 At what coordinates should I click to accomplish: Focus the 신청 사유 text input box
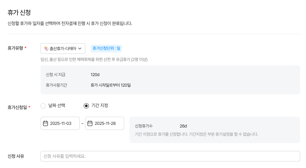(170, 156)
